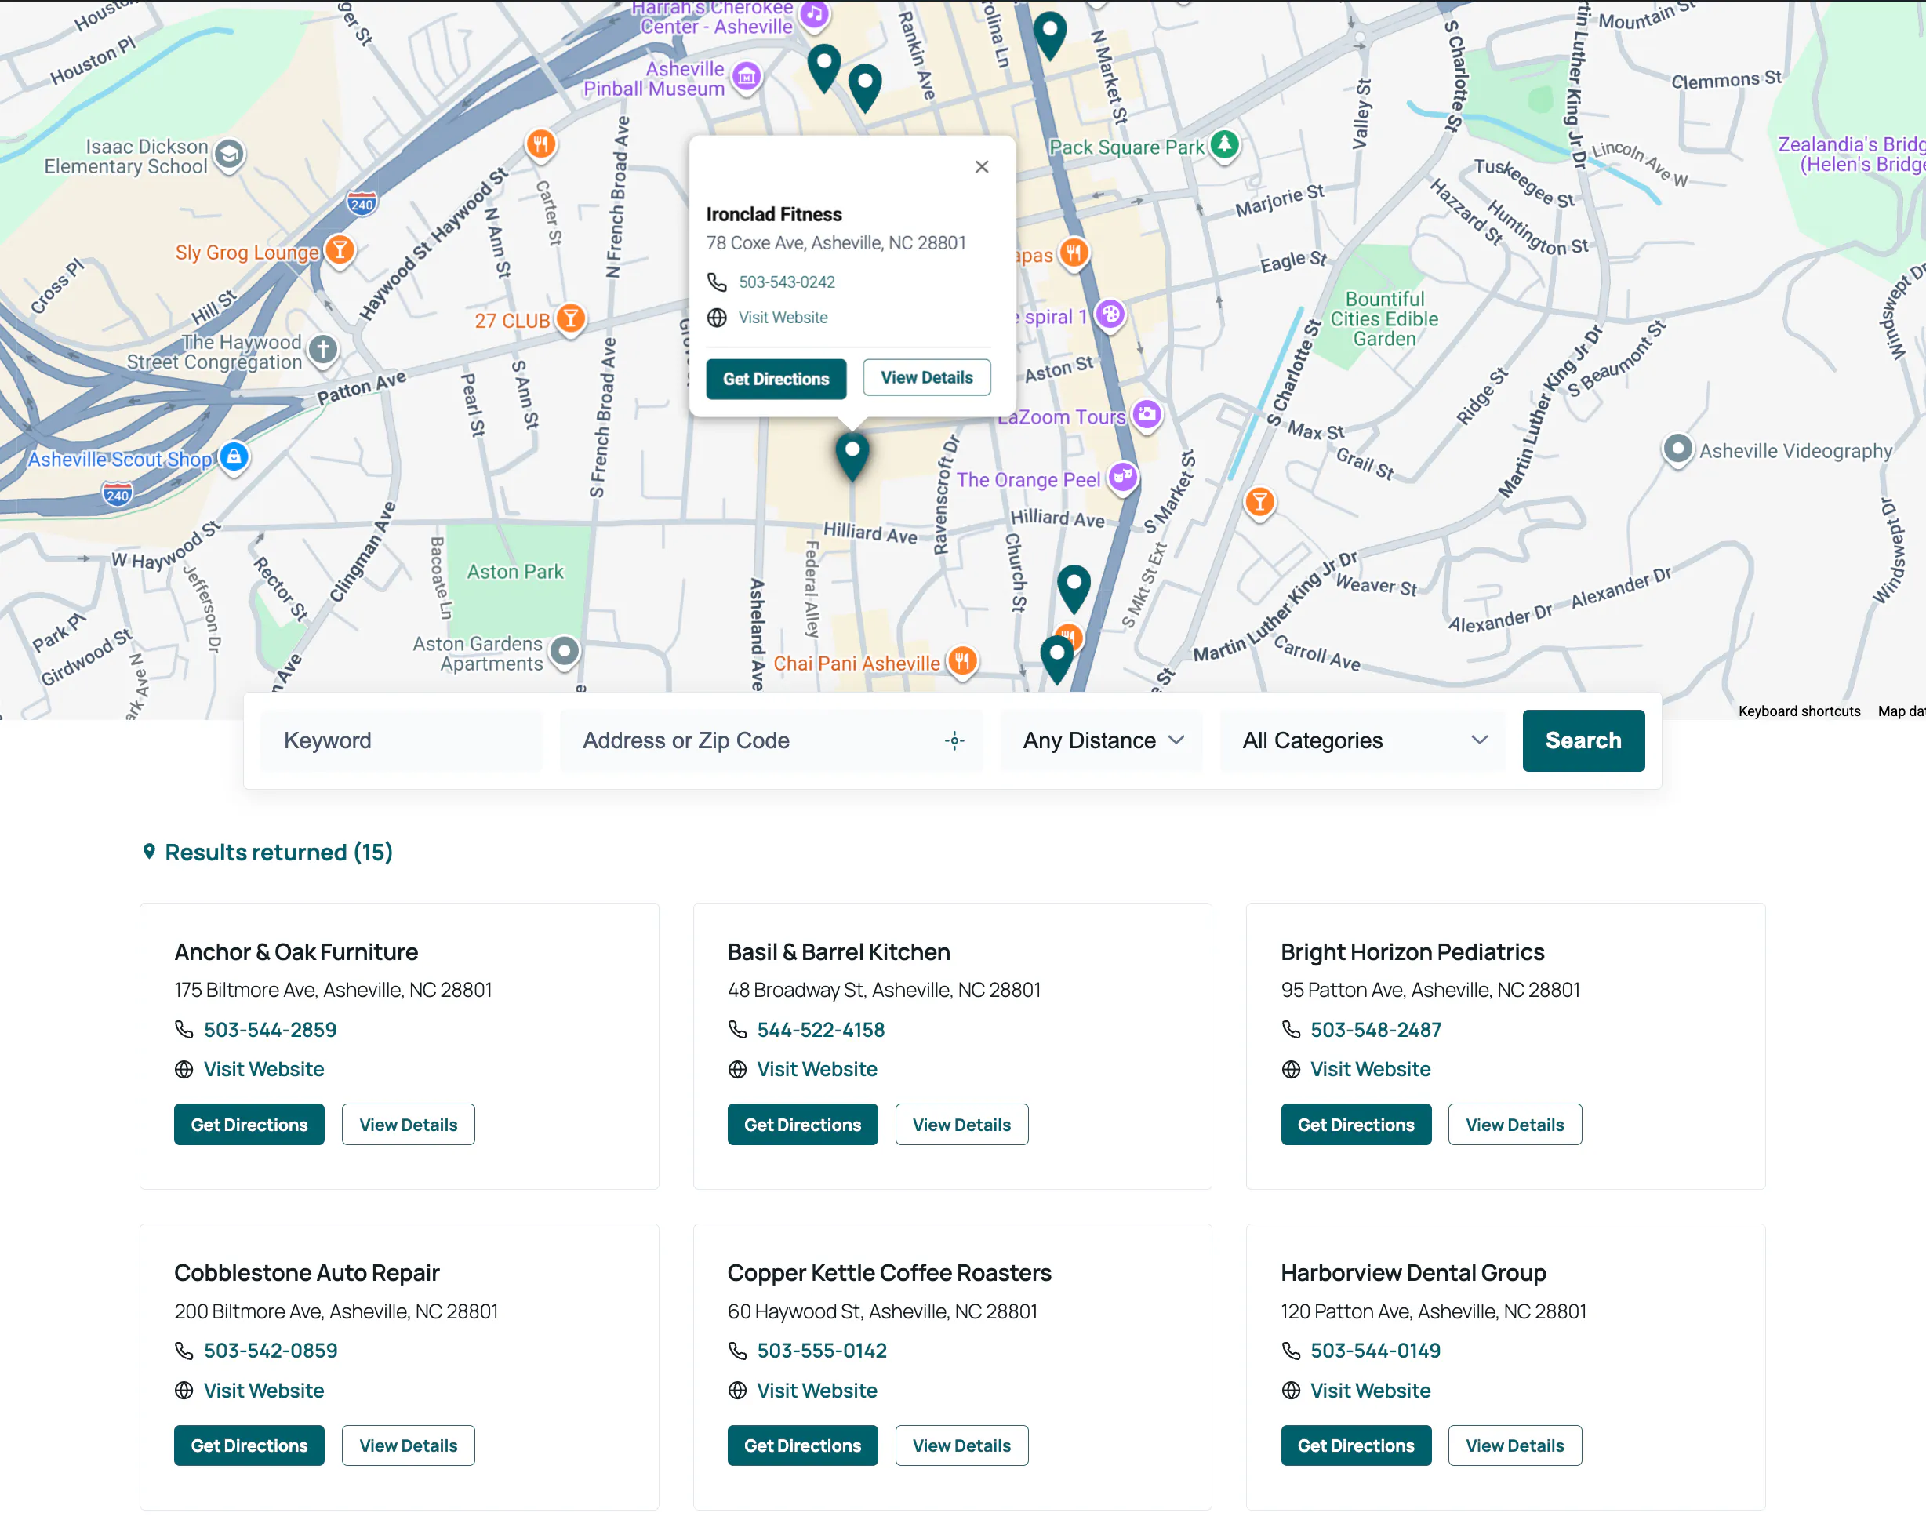Image resolution: width=1926 pixels, height=1520 pixels.
Task: Visit Website for Copper Kettle Coffee Roasters
Action: [x=816, y=1391]
